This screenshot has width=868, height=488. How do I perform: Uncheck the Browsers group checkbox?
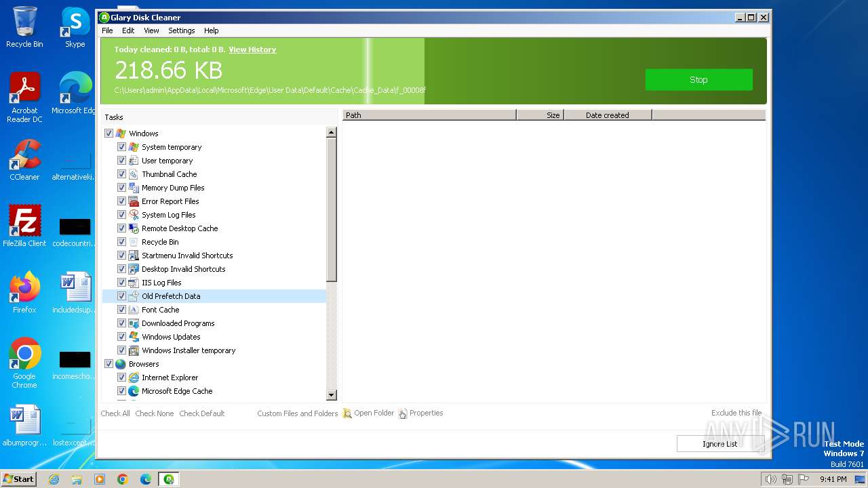pos(108,364)
